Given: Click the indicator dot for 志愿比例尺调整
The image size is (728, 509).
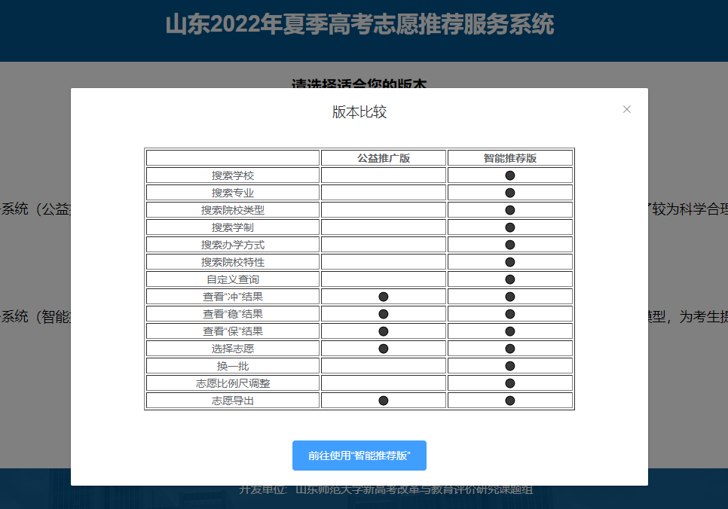Looking at the screenshot, I should pos(510,383).
